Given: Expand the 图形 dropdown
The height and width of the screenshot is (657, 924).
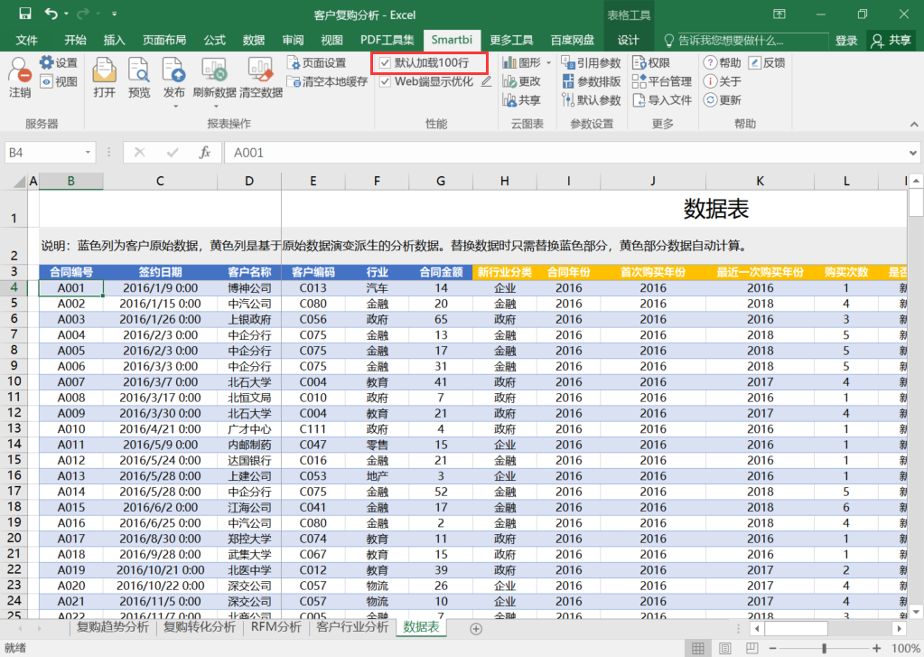Looking at the screenshot, I should (549, 62).
